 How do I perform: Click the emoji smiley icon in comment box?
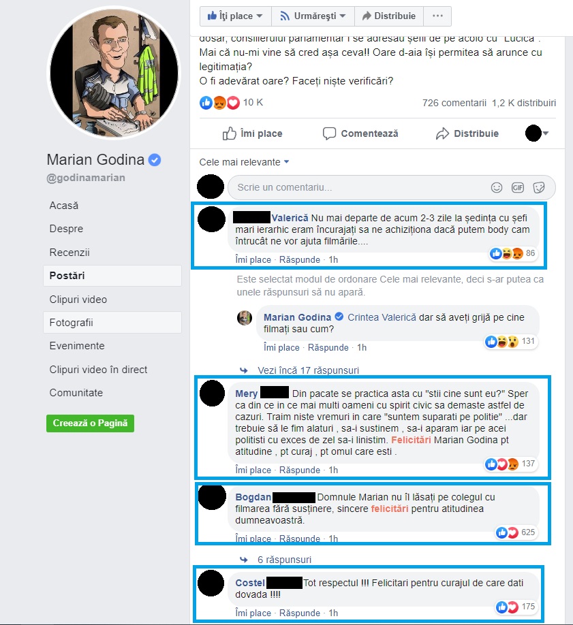point(497,187)
